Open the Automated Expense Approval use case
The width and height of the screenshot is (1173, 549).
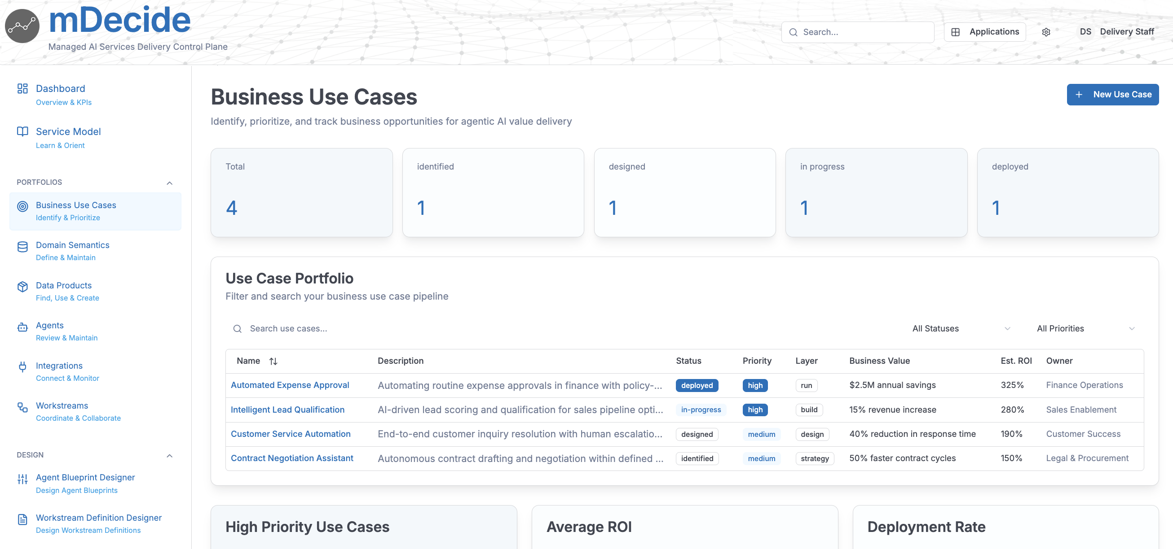290,385
